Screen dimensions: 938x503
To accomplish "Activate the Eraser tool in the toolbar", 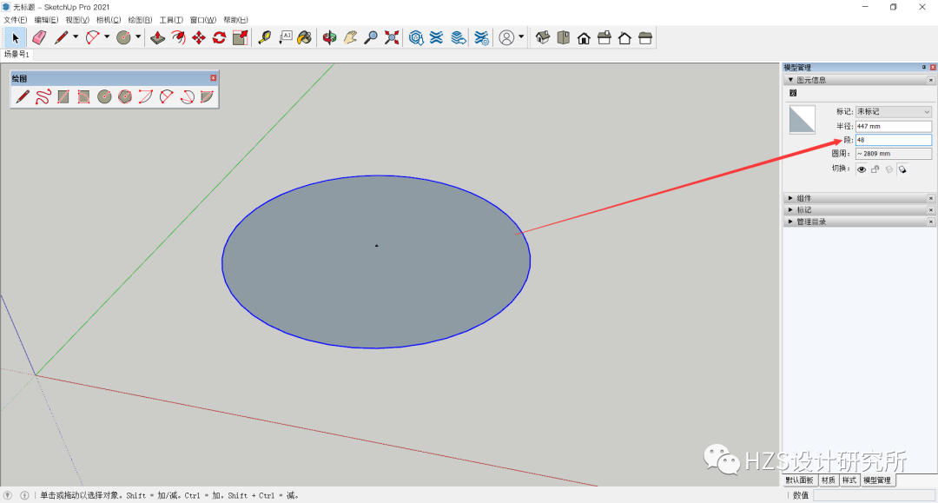I will (39, 37).
